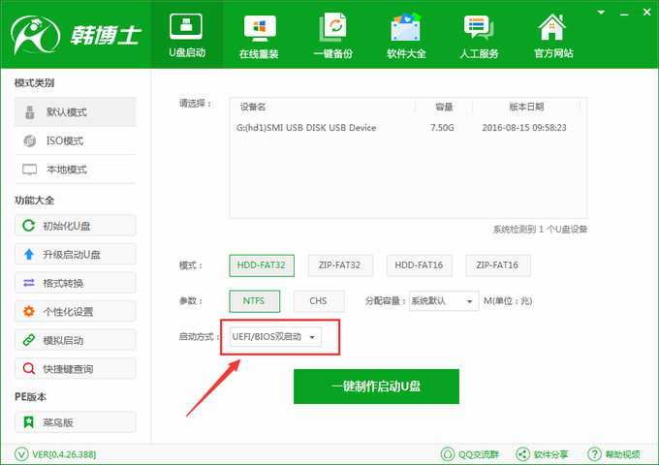Image resolution: width=659 pixels, height=465 pixels.
Task: Choose CHS parameter option
Action: click(x=318, y=300)
